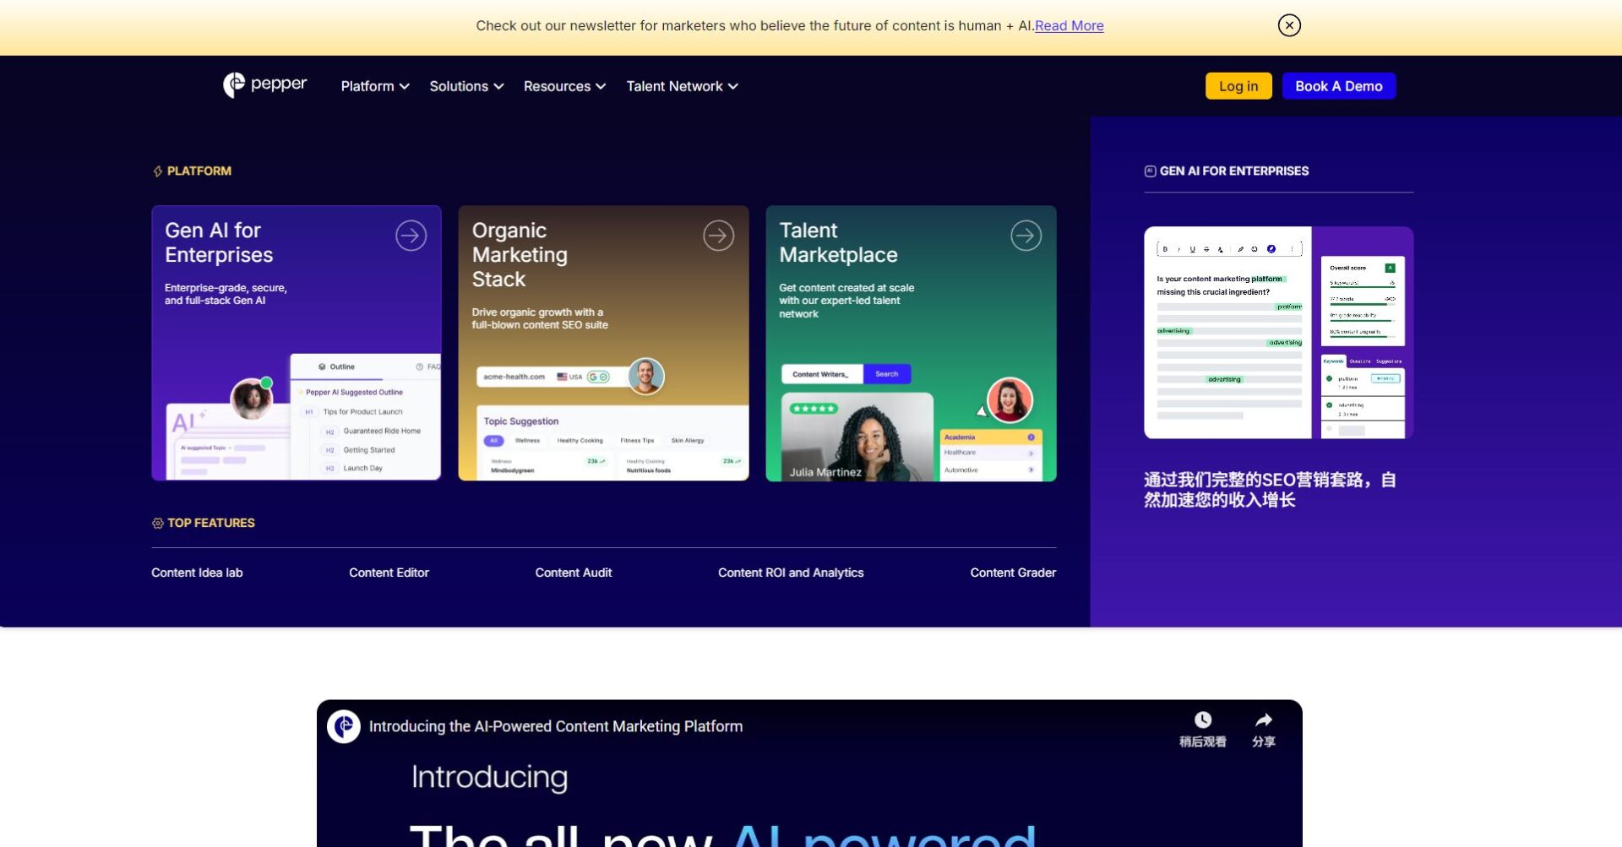Click the gear icon beside TOP FEATURES
The height and width of the screenshot is (847, 1622).
(x=158, y=522)
